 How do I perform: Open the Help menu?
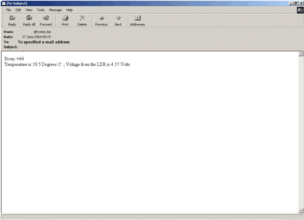point(69,10)
